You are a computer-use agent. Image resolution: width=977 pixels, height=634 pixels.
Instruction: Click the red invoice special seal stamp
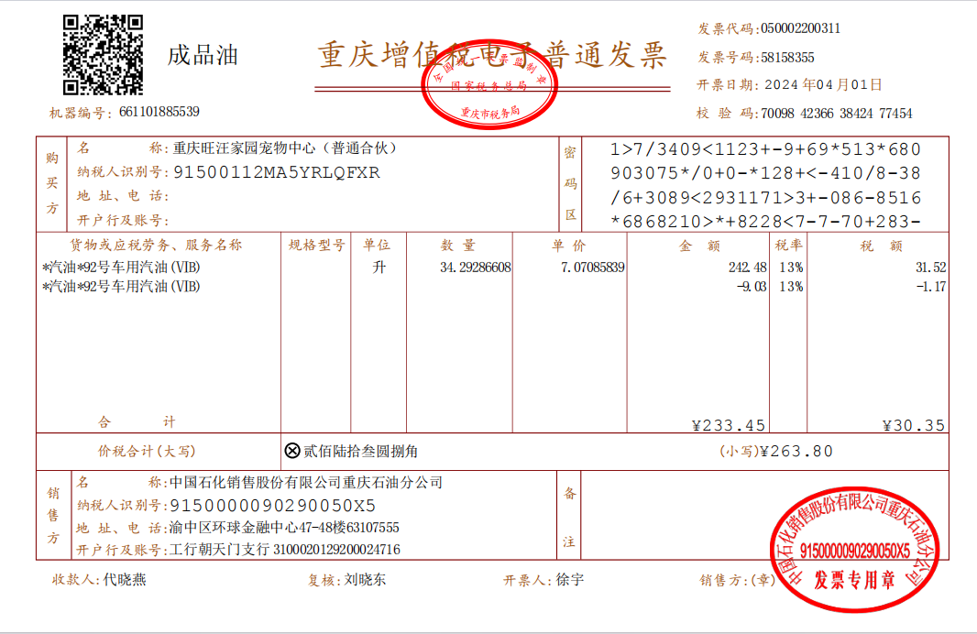click(x=854, y=550)
